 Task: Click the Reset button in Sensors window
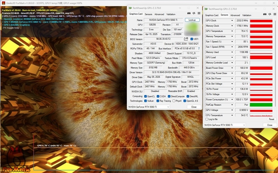(x=271, y=119)
